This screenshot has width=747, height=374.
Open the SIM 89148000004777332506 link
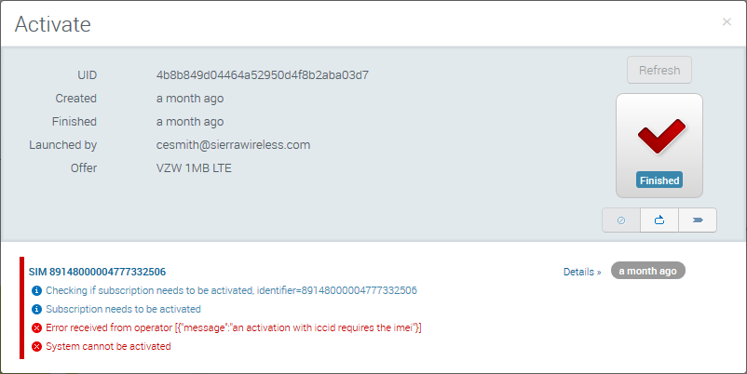pyautogui.click(x=97, y=272)
